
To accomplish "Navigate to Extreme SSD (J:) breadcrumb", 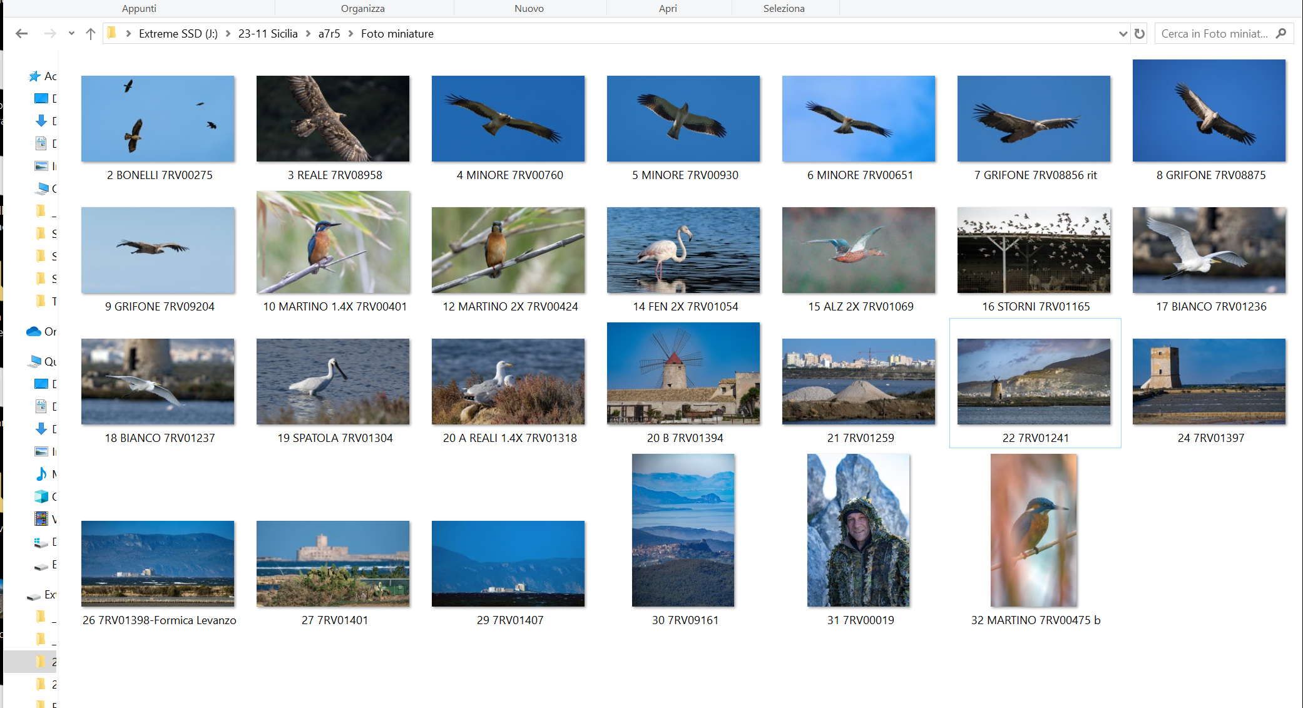I will coord(178,34).
